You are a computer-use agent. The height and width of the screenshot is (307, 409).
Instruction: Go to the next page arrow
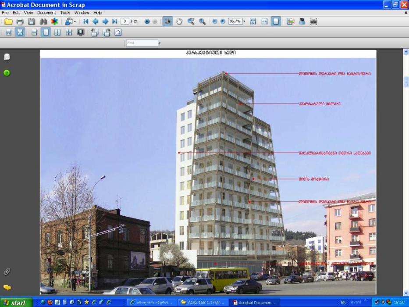click(105, 21)
